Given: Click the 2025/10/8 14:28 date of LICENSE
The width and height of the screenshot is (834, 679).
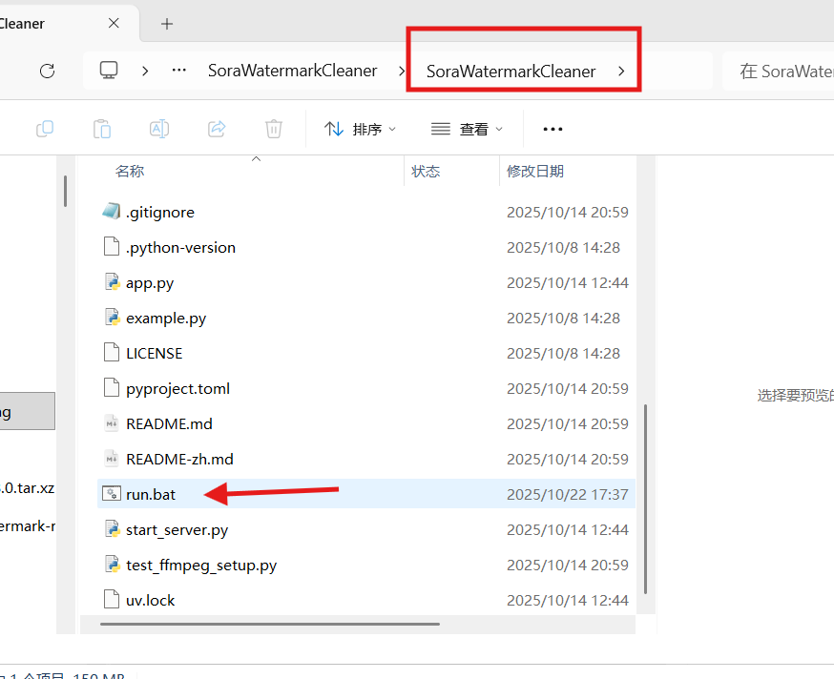Looking at the screenshot, I should tap(563, 354).
